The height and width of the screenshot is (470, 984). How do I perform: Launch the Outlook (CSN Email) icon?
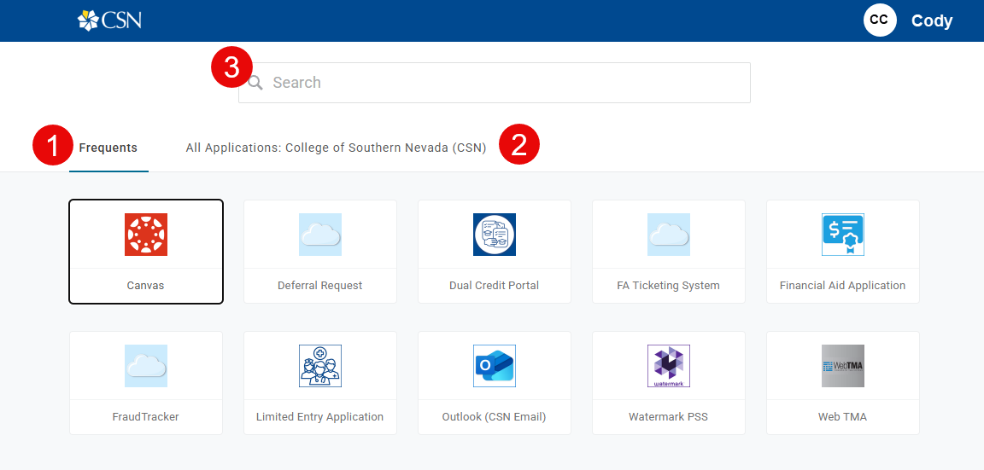(x=495, y=366)
